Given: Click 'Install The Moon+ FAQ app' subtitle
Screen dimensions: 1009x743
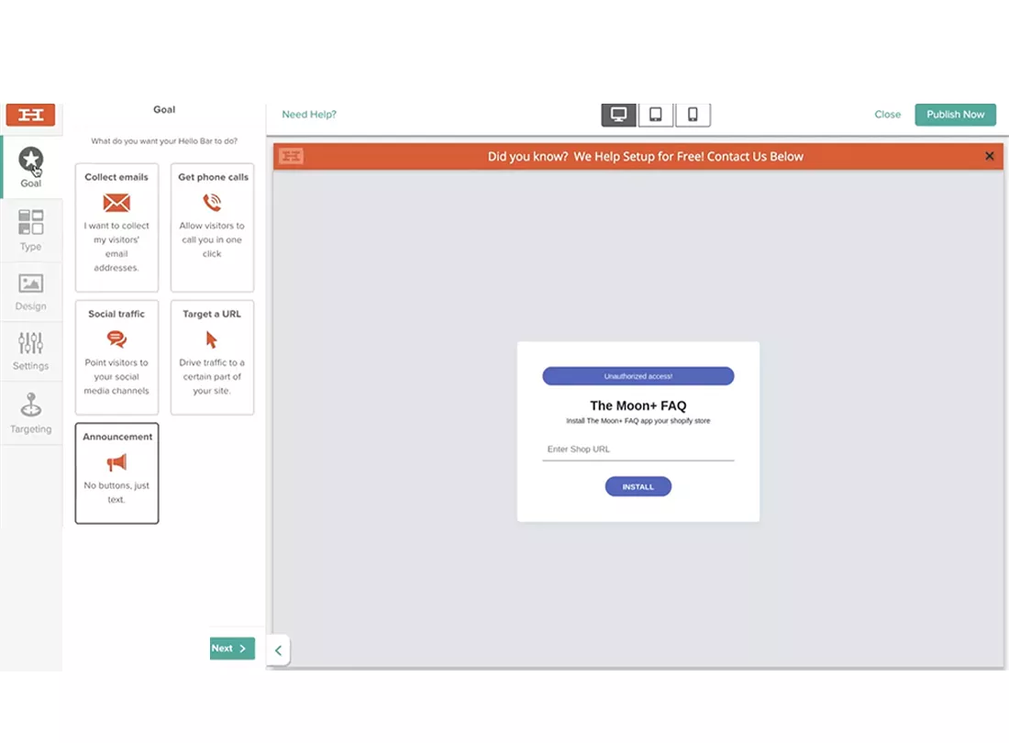Looking at the screenshot, I should [638, 421].
